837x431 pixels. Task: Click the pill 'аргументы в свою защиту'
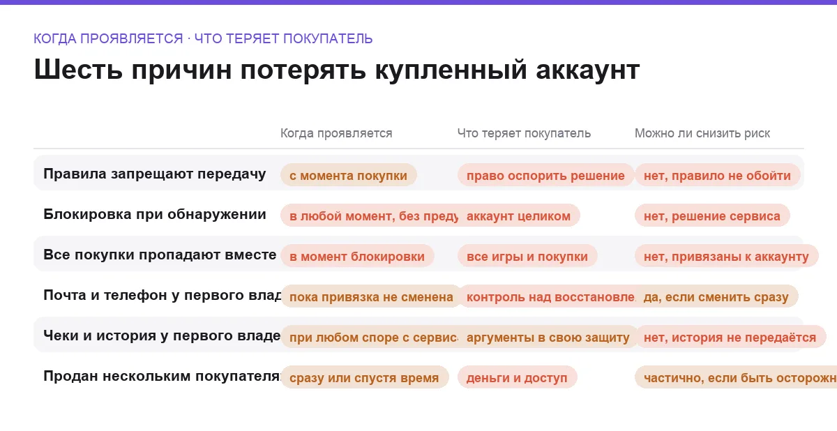pyautogui.click(x=548, y=337)
